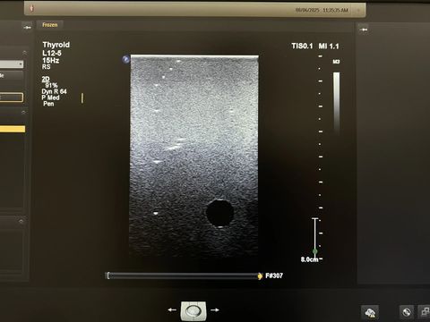This screenshot has width=430, height=322.
Task: Click the globe network status icon
Action: [x=407, y=312]
